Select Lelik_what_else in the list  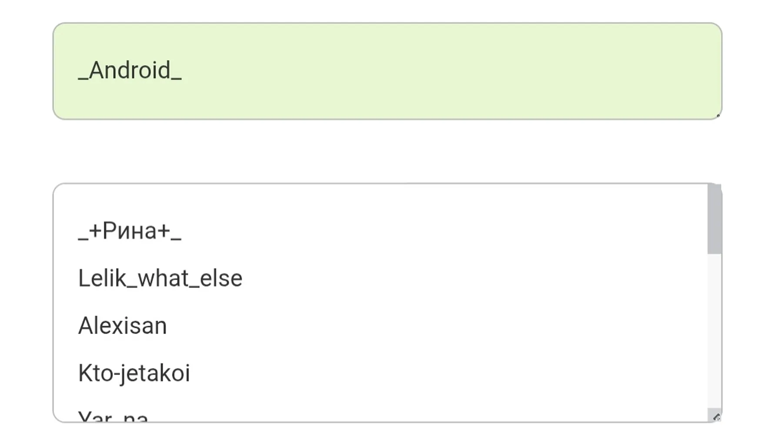coord(160,278)
